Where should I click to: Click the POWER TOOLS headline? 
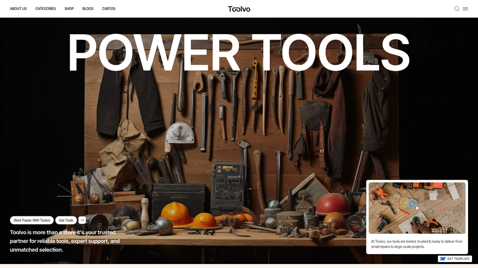pos(239,52)
